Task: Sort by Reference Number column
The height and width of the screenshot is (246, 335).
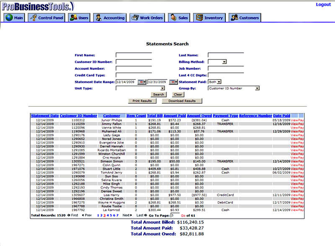Action: [x=255, y=116]
